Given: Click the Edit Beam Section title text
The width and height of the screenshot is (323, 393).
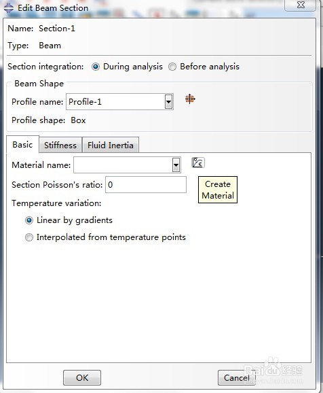Looking at the screenshot, I should click(53, 8).
